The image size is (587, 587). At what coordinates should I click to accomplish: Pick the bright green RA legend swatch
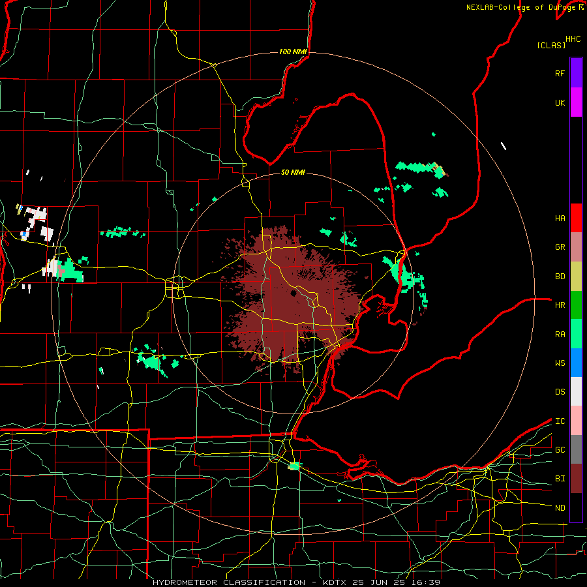coord(576,334)
